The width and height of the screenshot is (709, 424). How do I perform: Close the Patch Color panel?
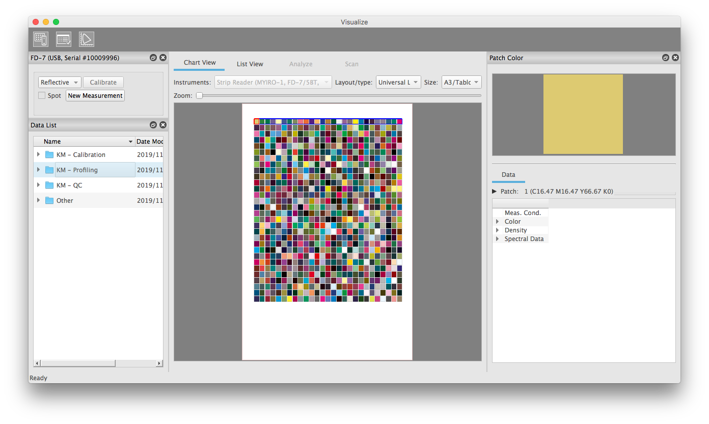(675, 58)
